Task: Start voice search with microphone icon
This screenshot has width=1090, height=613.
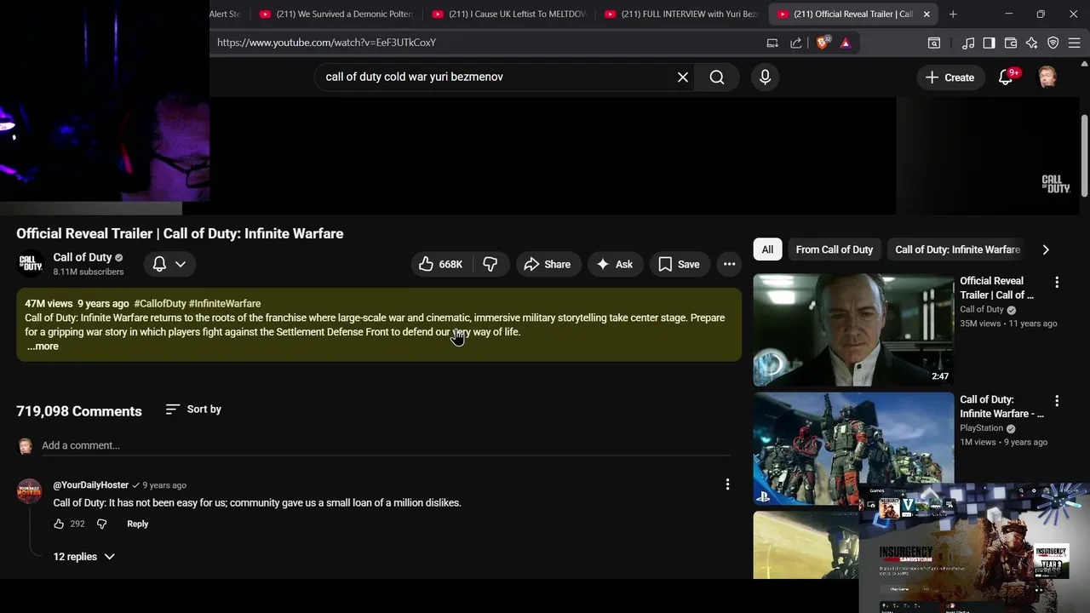Action: [765, 77]
